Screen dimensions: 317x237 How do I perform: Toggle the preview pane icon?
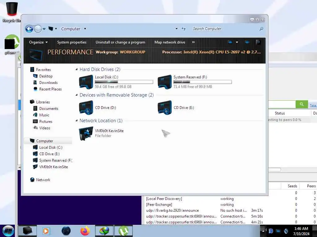(247, 42)
